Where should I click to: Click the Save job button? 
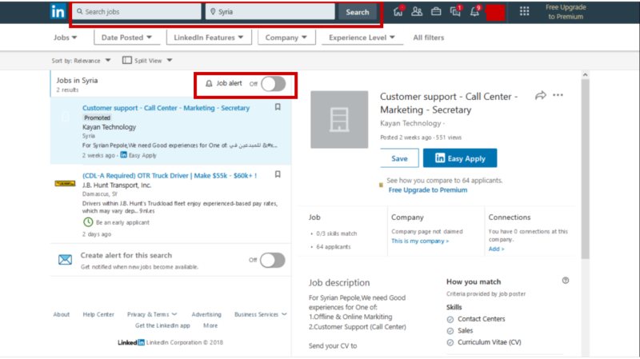pos(399,158)
